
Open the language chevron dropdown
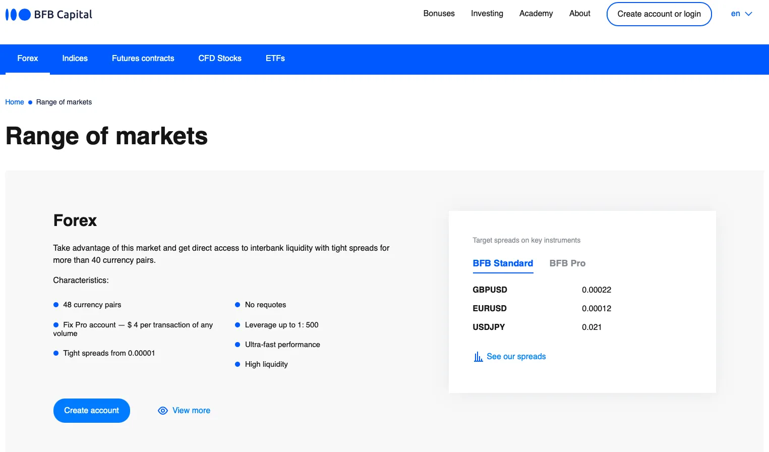coord(749,14)
